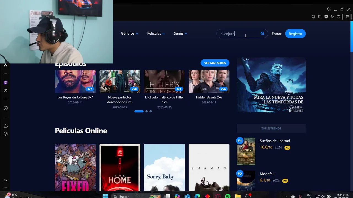Select the first carousel page indicator
353x198 pixels.
pos(139,111)
